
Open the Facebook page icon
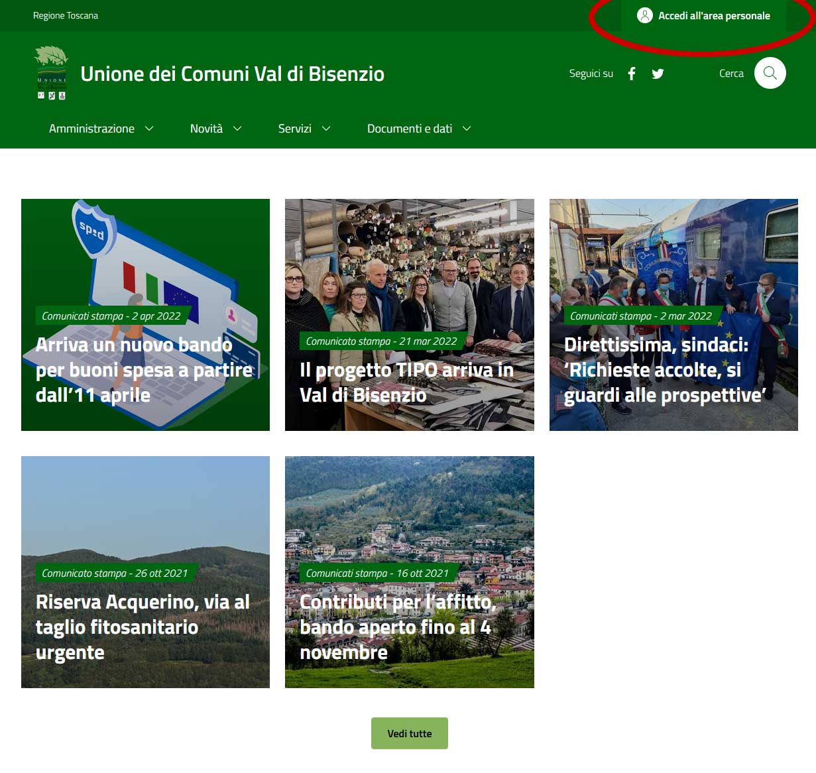click(x=632, y=74)
